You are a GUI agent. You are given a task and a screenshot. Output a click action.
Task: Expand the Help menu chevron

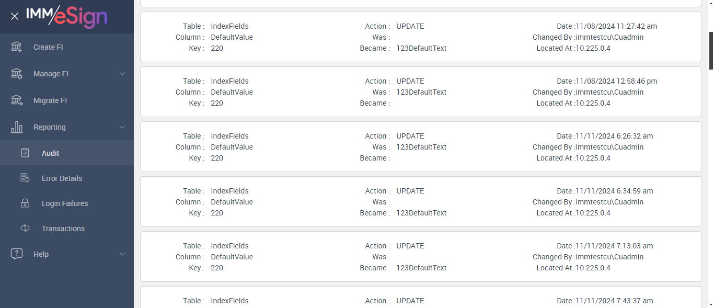pos(122,254)
